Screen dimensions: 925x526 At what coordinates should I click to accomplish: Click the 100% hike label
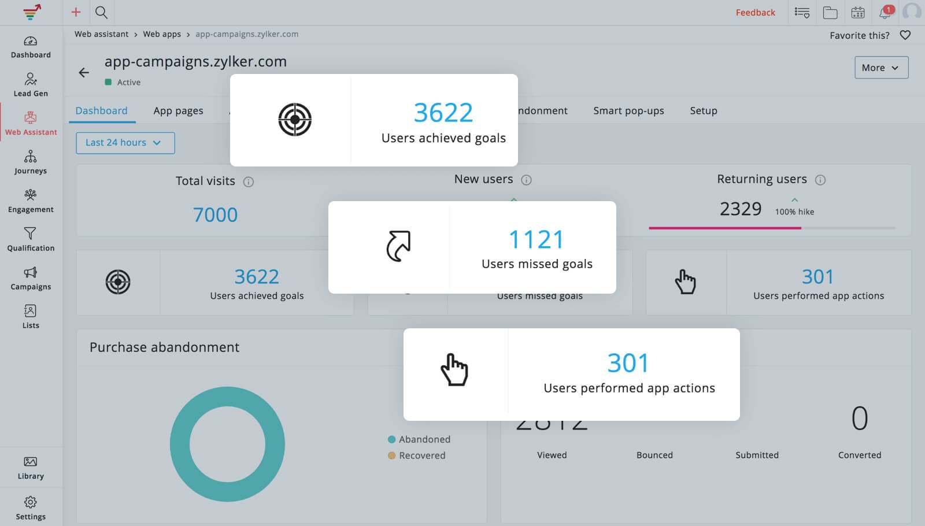[794, 212]
